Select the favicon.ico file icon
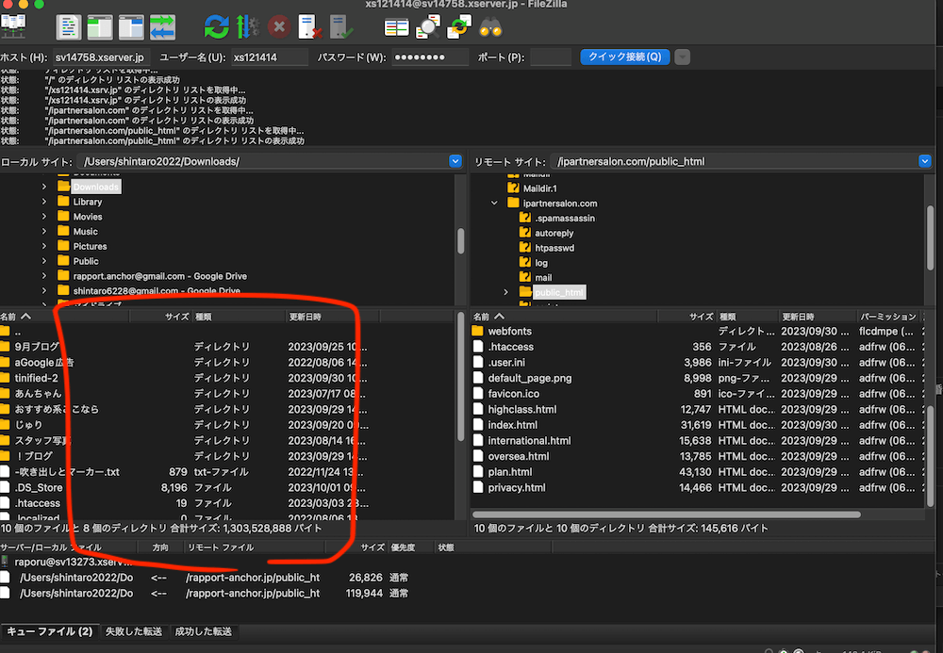Image resolution: width=943 pixels, height=653 pixels. coord(478,394)
